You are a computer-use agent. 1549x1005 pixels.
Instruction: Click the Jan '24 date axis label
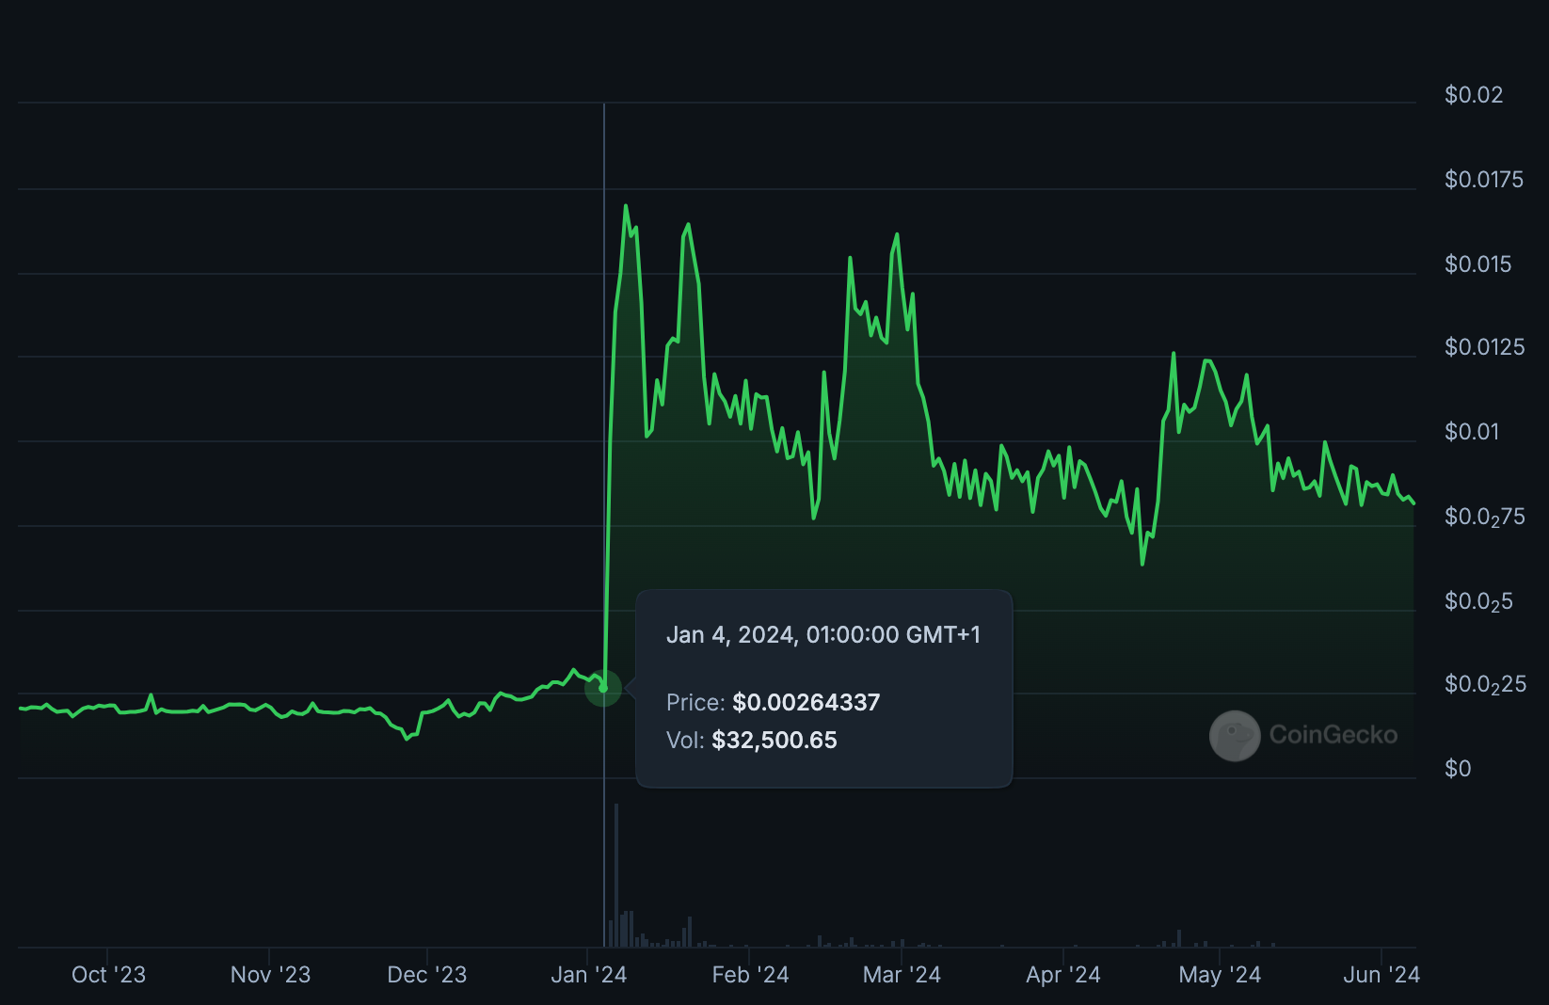coord(588,975)
